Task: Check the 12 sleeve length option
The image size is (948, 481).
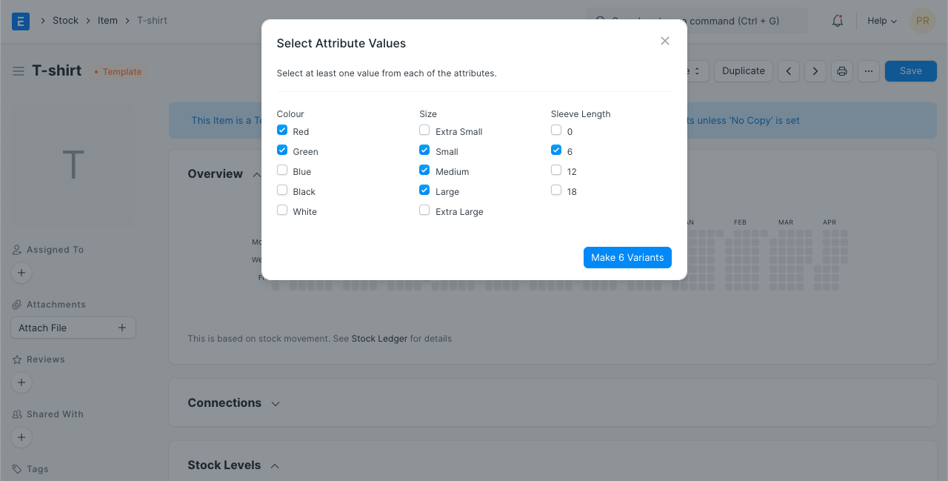Action: [556, 170]
